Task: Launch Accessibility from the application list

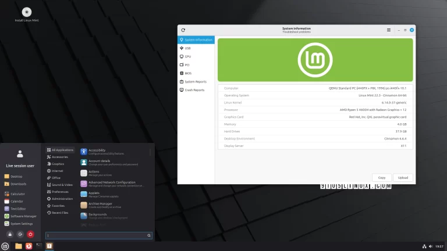Action: pos(97,151)
